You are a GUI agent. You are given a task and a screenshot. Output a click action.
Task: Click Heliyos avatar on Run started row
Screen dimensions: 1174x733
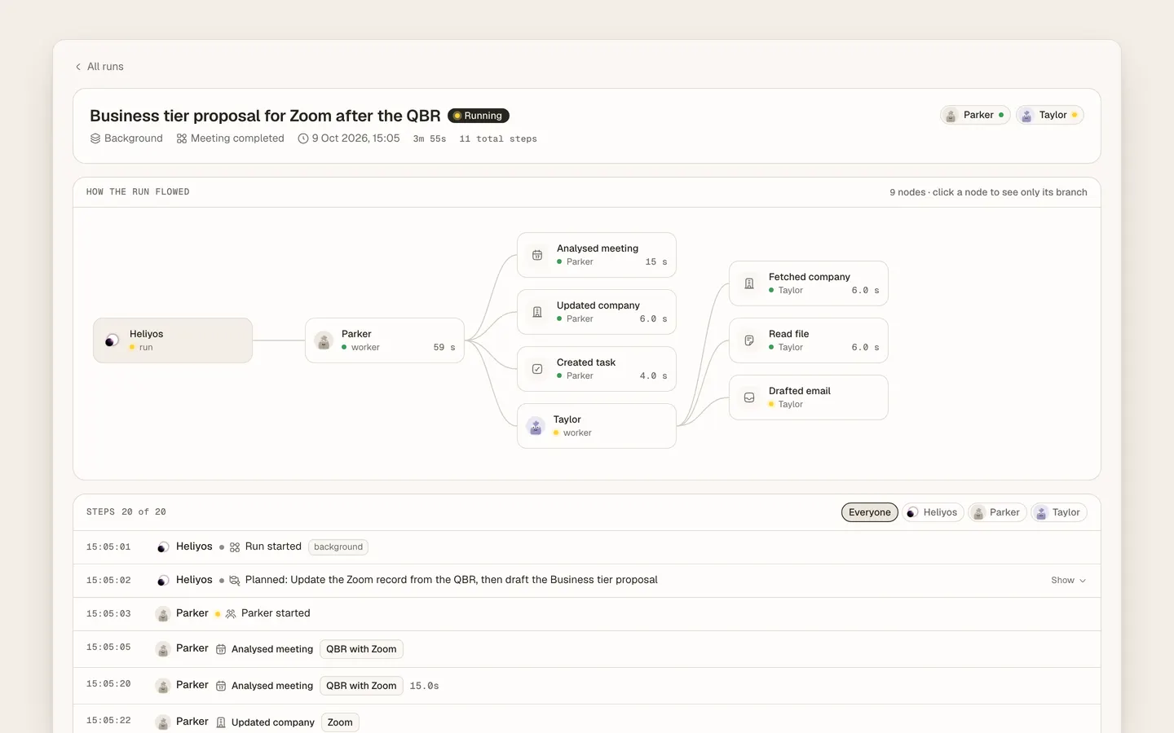tap(163, 547)
